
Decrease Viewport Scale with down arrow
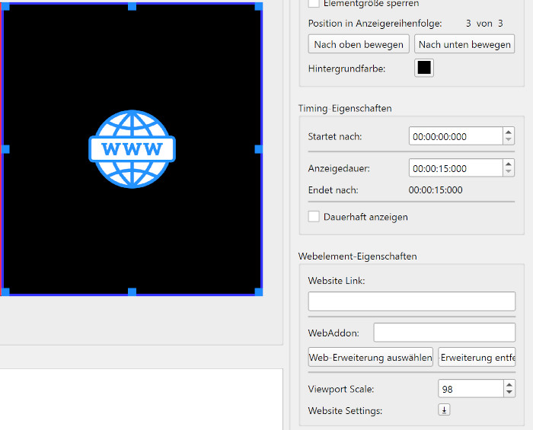point(509,393)
